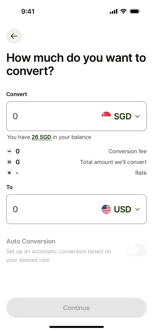Open the SGD currency dropdown chevron
This screenshot has height=331, width=153.
(x=138, y=116)
